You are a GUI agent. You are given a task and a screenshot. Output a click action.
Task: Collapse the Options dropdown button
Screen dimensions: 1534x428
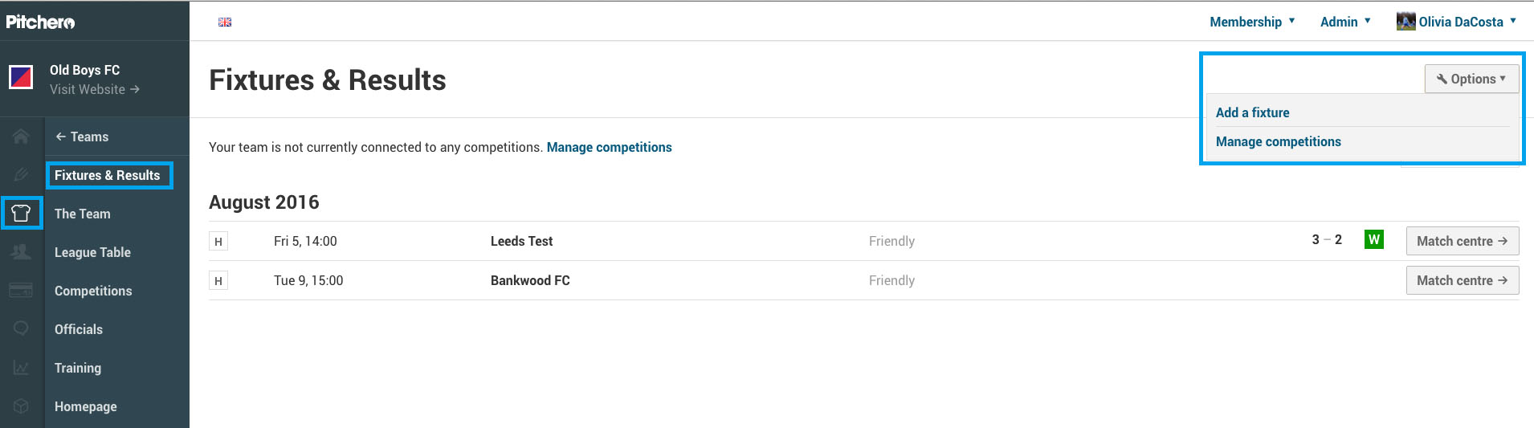coord(1471,79)
